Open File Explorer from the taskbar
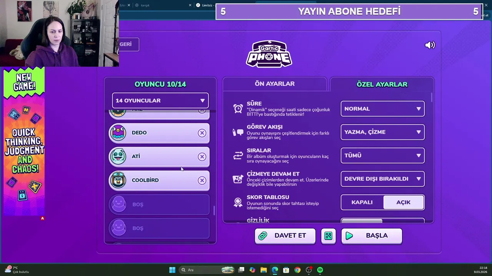Image resolution: width=492 pixels, height=276 pixels. click(263, 270)
